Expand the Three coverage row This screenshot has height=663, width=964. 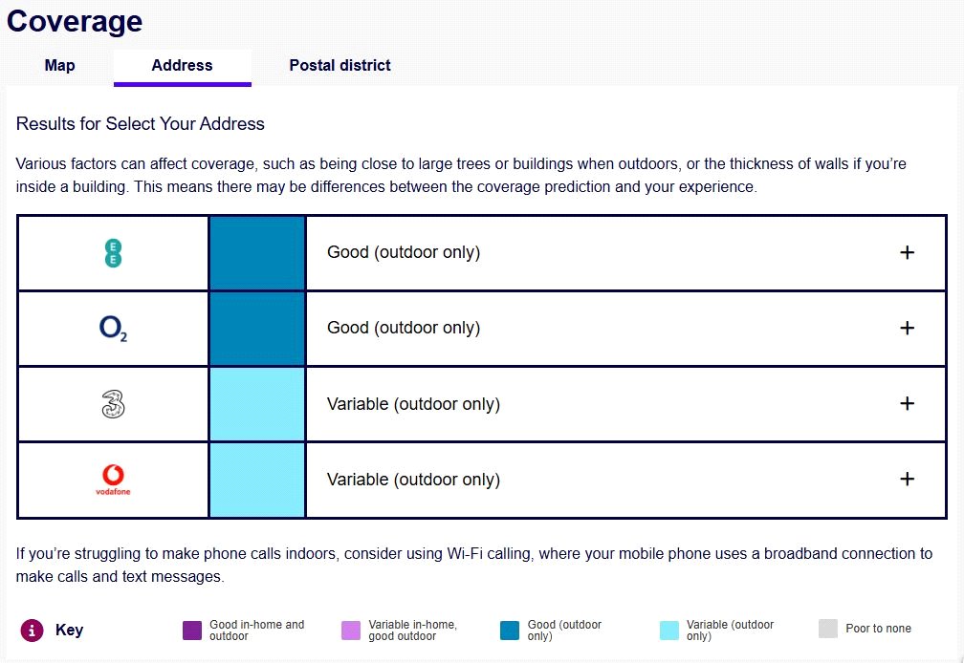tap(908, 403)
